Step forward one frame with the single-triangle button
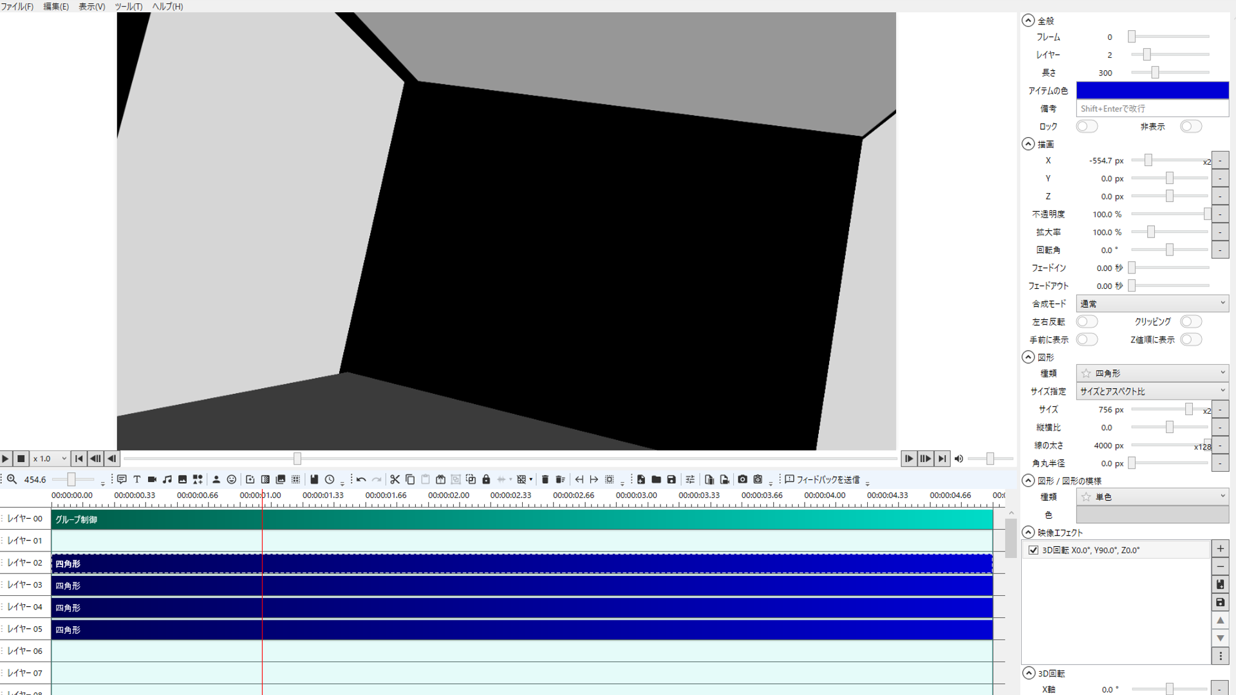 (908, 459)
